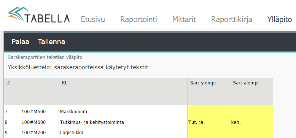Click the Tabella logo
Image resolution: width=296 pixels, height=138 pixels.
[x=39, y=15]
